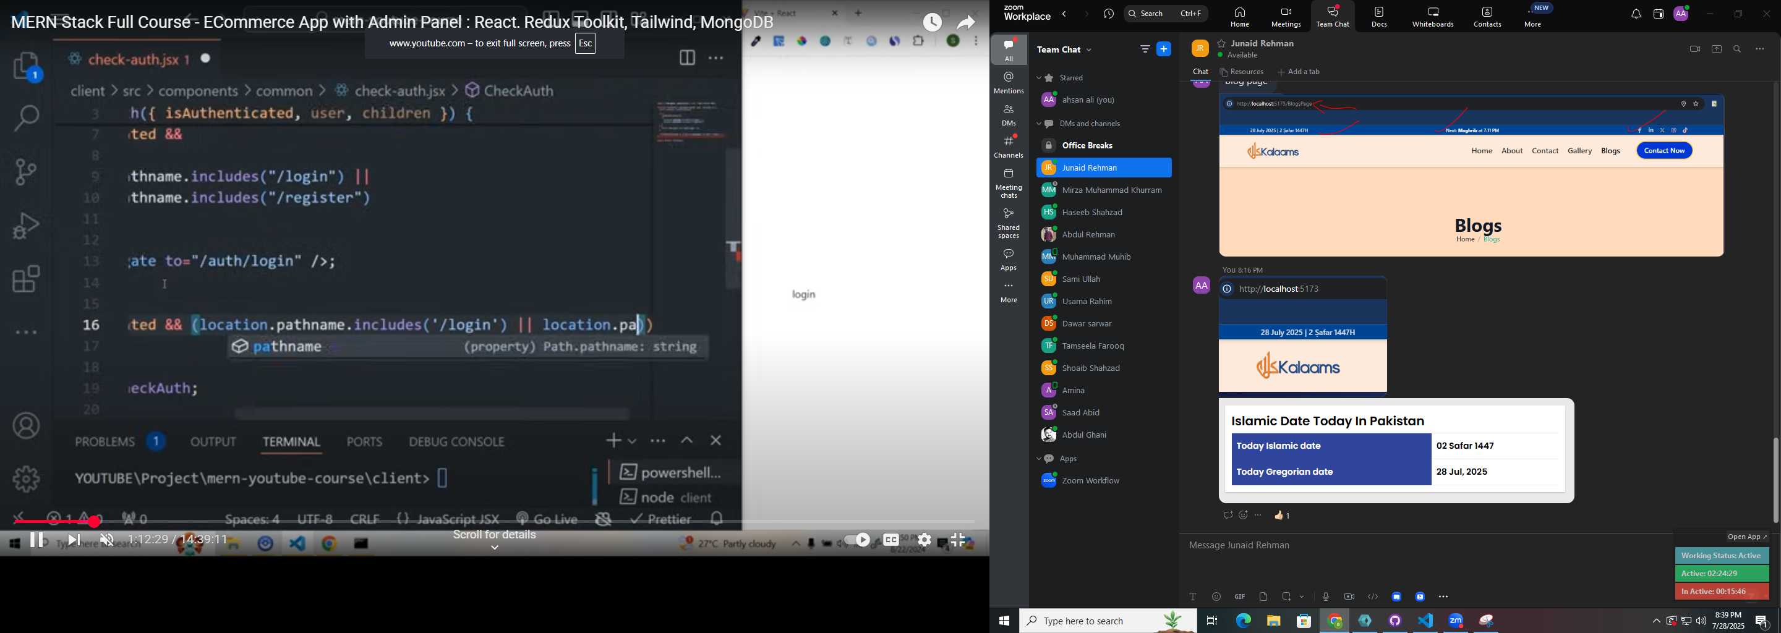Open Meeting chats in sidebar
Image resolution: width=1781 pixels, height=633 pixels.
click(x=1009, y=184)
